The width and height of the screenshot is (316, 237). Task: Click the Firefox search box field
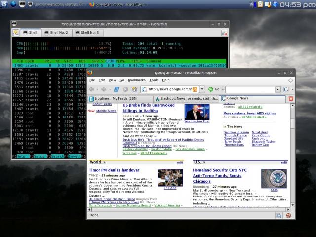click(x=250, y=89)
